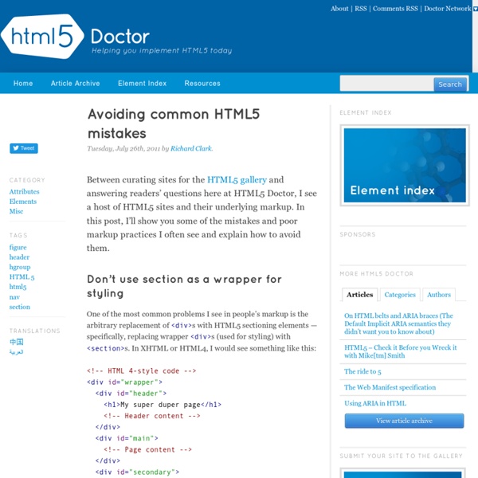Open the Chinese translation link

pos(16,342)
